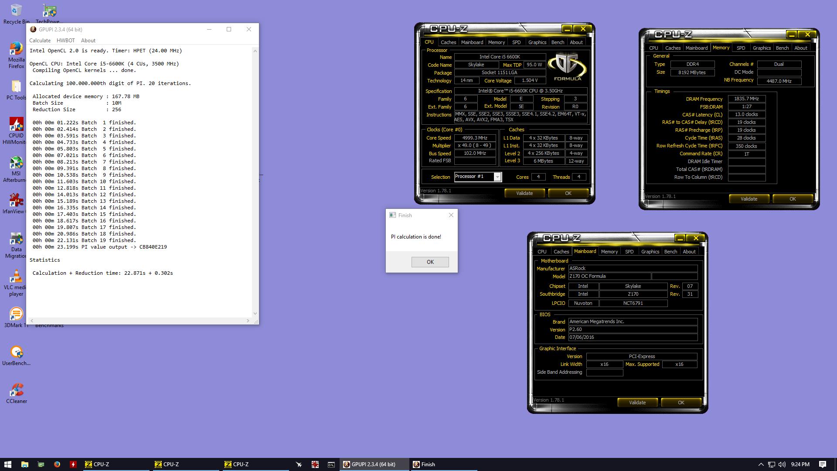Switch to GPUPI 2.3.4 taskbar button

click(x=374, y=464)
